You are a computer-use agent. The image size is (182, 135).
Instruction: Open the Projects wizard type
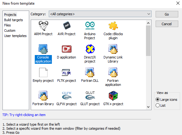[10, 15]
